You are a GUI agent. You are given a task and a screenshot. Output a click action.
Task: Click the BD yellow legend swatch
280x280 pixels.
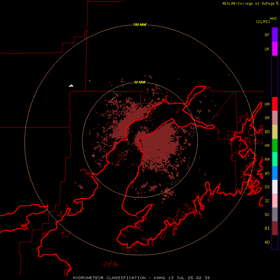click(275, 132)
